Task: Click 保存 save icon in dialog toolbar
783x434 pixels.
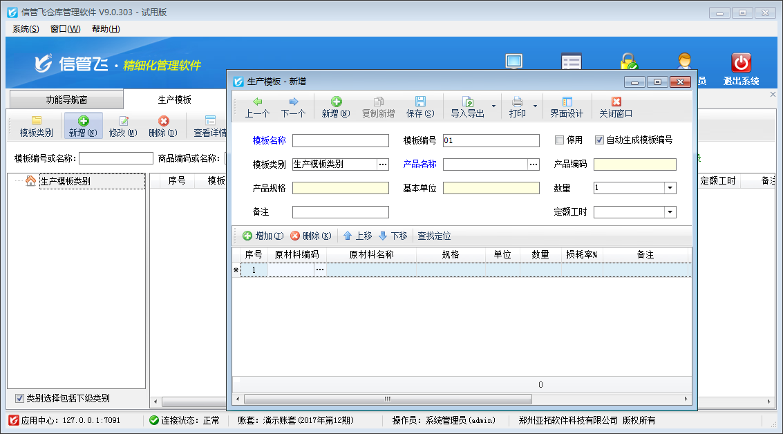Action: 420,102
